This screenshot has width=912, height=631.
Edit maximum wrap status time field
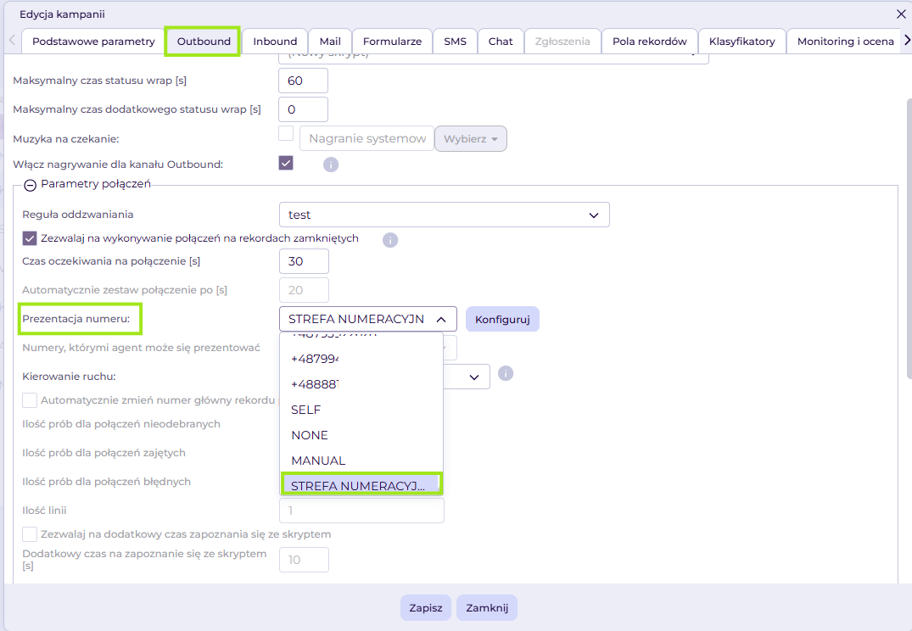(x=303, y=81)
